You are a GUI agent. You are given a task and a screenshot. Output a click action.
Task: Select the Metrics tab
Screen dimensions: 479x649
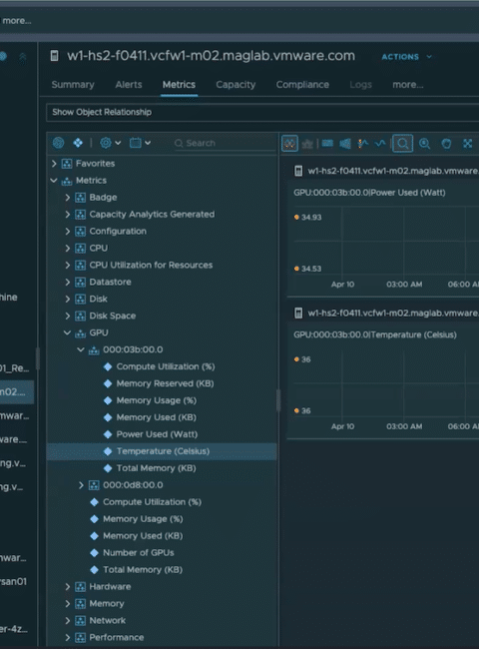pos(179,85)
